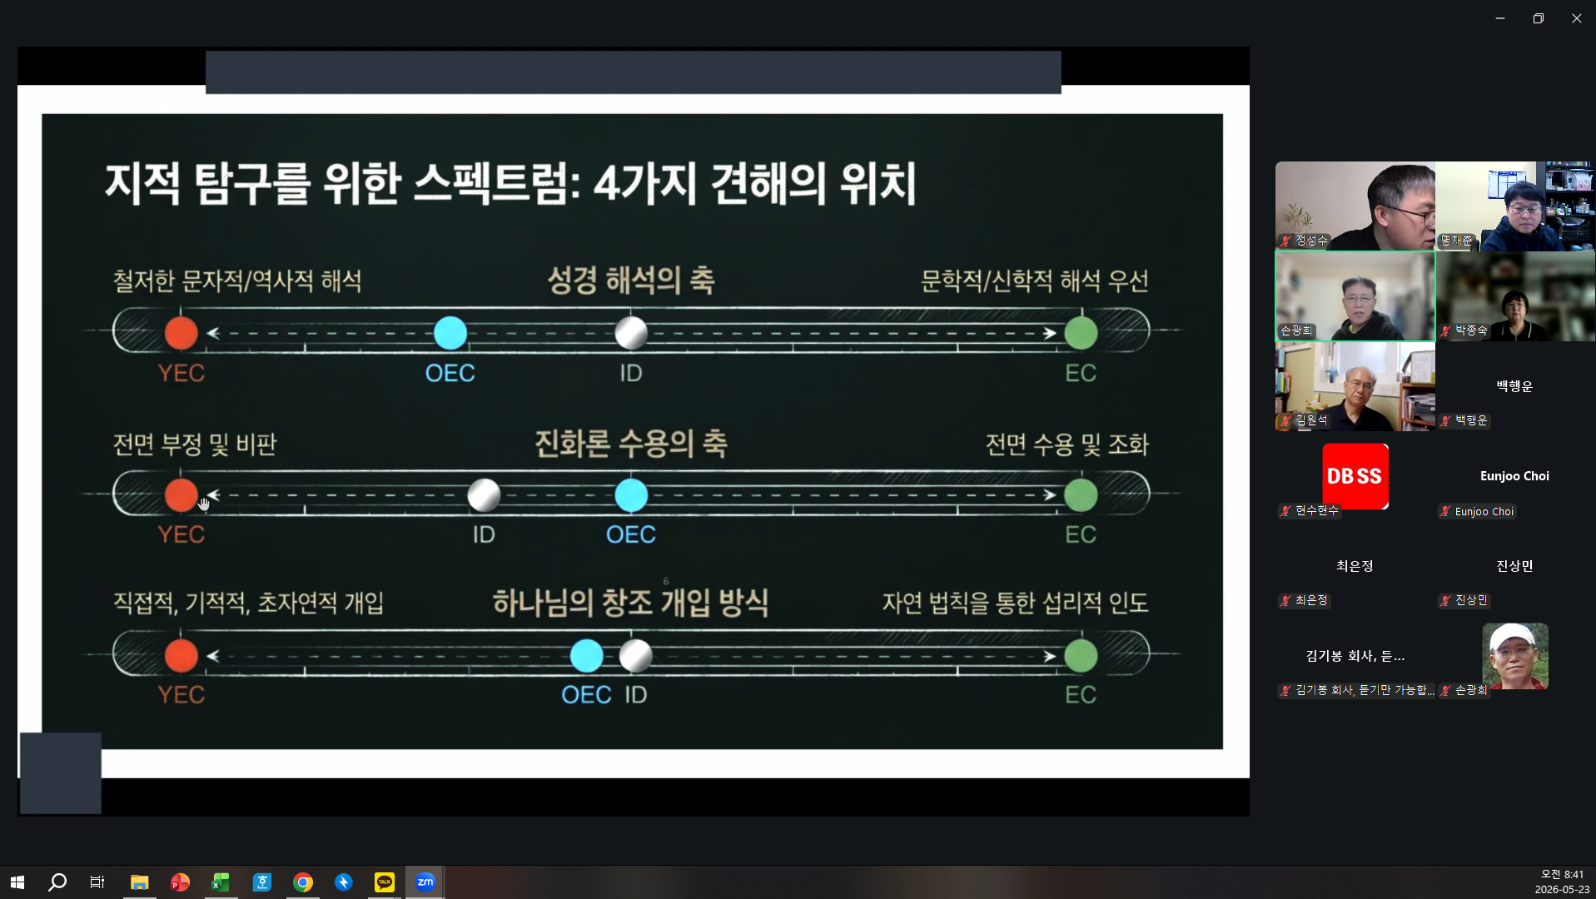Screen dimensions: 1596x899
Task: Select 박종숙's video thumbnail
Action: click(1515, 296)
